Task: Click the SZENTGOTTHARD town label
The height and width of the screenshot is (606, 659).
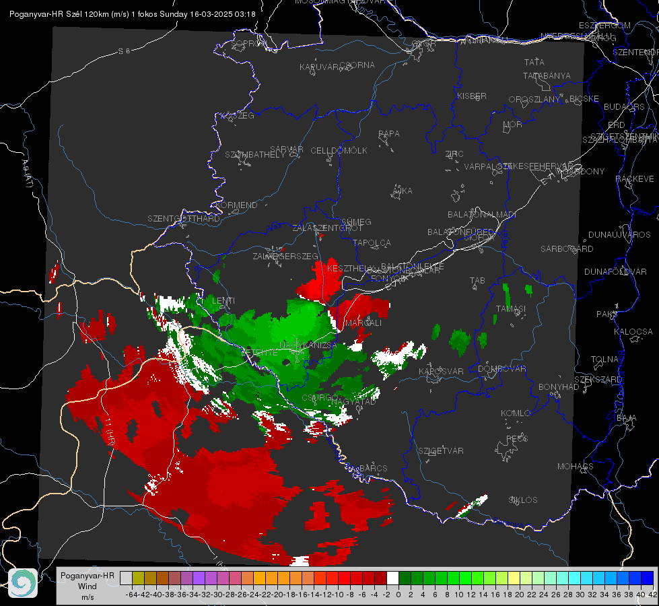Action: 184,219
